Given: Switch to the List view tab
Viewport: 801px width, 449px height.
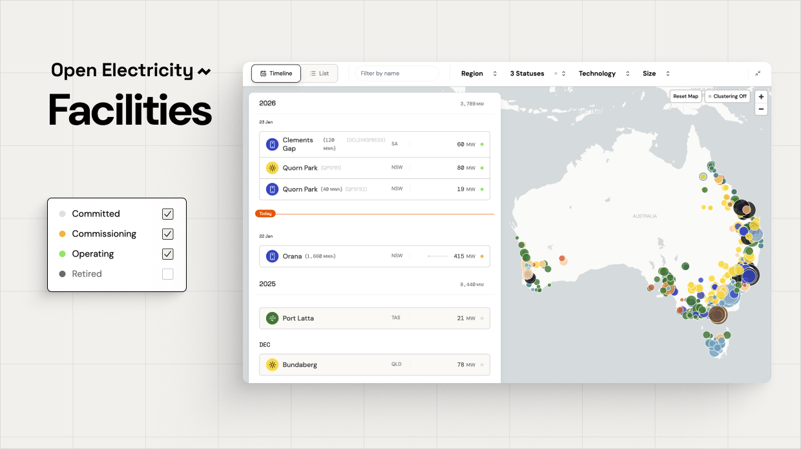Looking at the screenshot, I should point(319,74).
